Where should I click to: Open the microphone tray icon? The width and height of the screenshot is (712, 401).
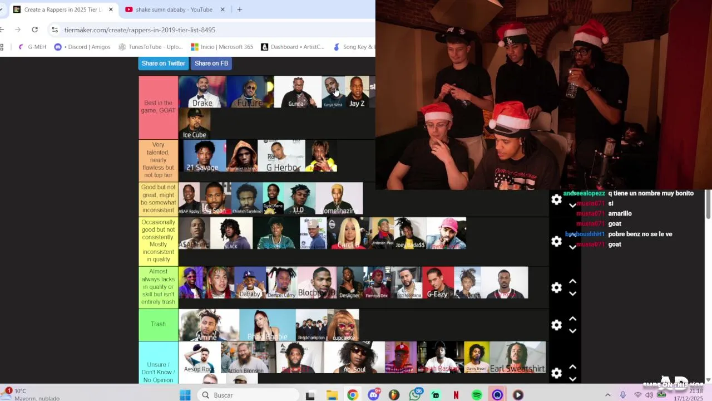(623, 395)
